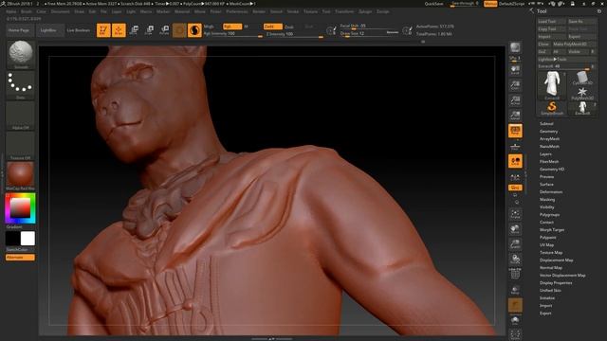
Task: Toggle Solo mode button
Action: (x=515, y=320)
